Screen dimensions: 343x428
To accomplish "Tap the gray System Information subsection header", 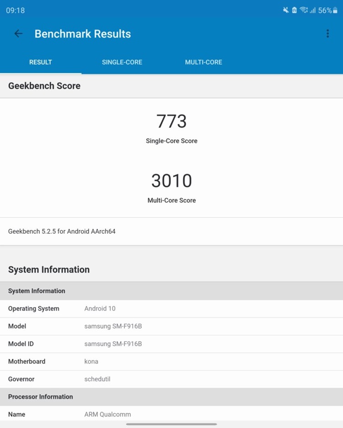I will tap(171, 291).
